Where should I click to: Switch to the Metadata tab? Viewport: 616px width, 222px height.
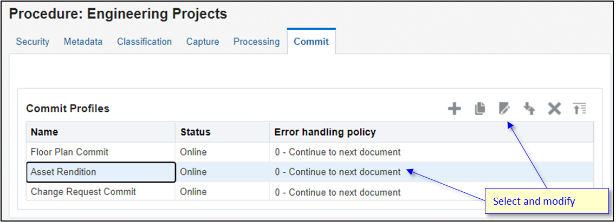(83, 42)
